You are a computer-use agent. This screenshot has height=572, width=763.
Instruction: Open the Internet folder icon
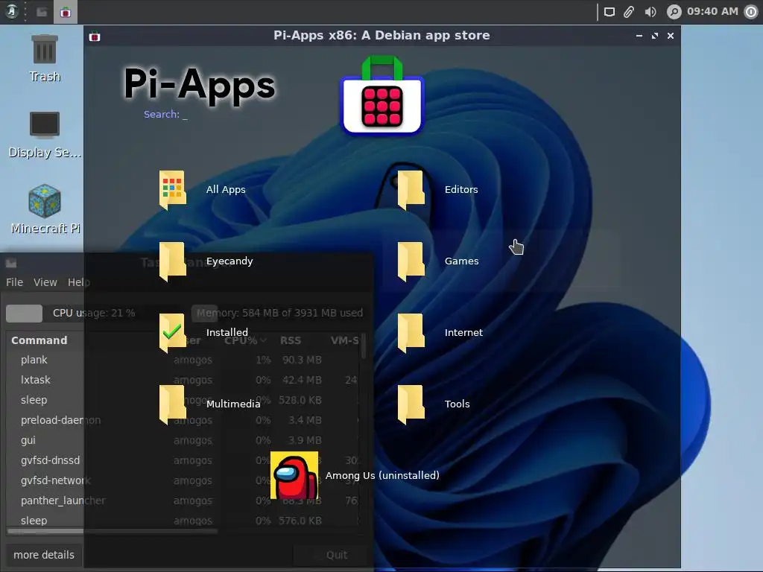[x=411, y=333]
